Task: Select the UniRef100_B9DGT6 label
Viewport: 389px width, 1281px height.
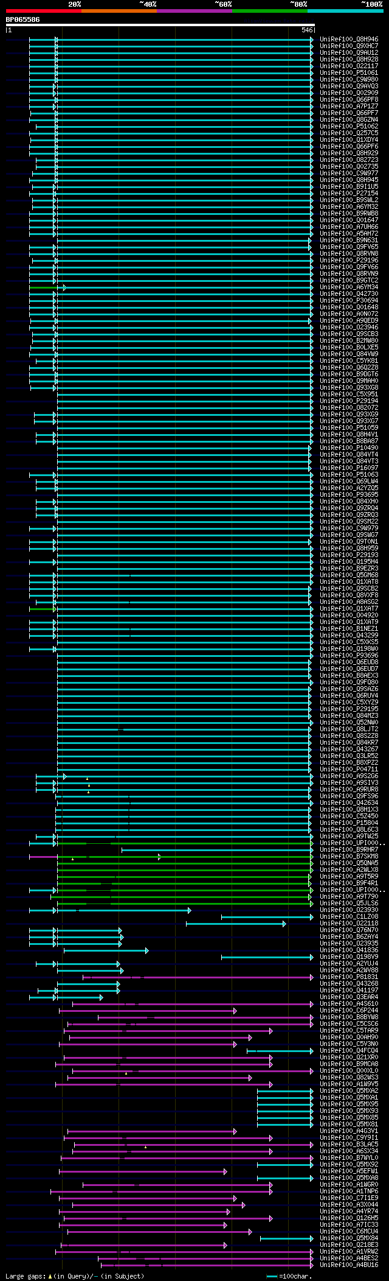Action: (x=349, y=374)
